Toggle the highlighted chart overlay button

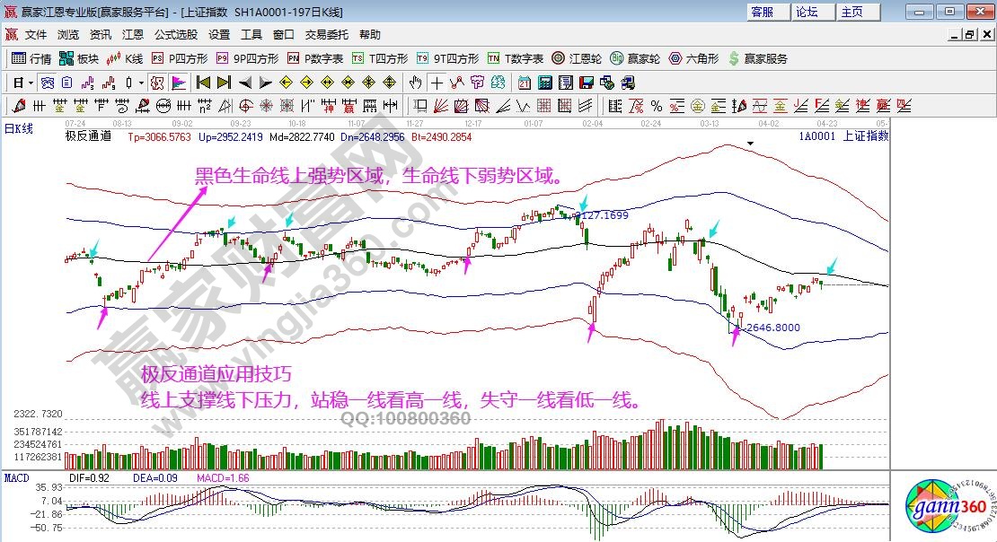[157, 83]
